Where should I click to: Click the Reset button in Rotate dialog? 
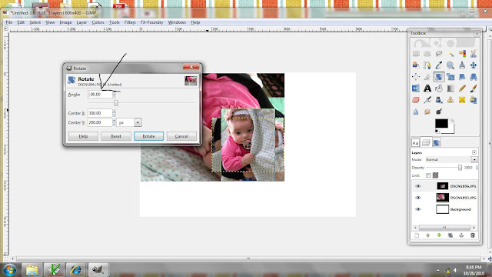click(116, 136)
